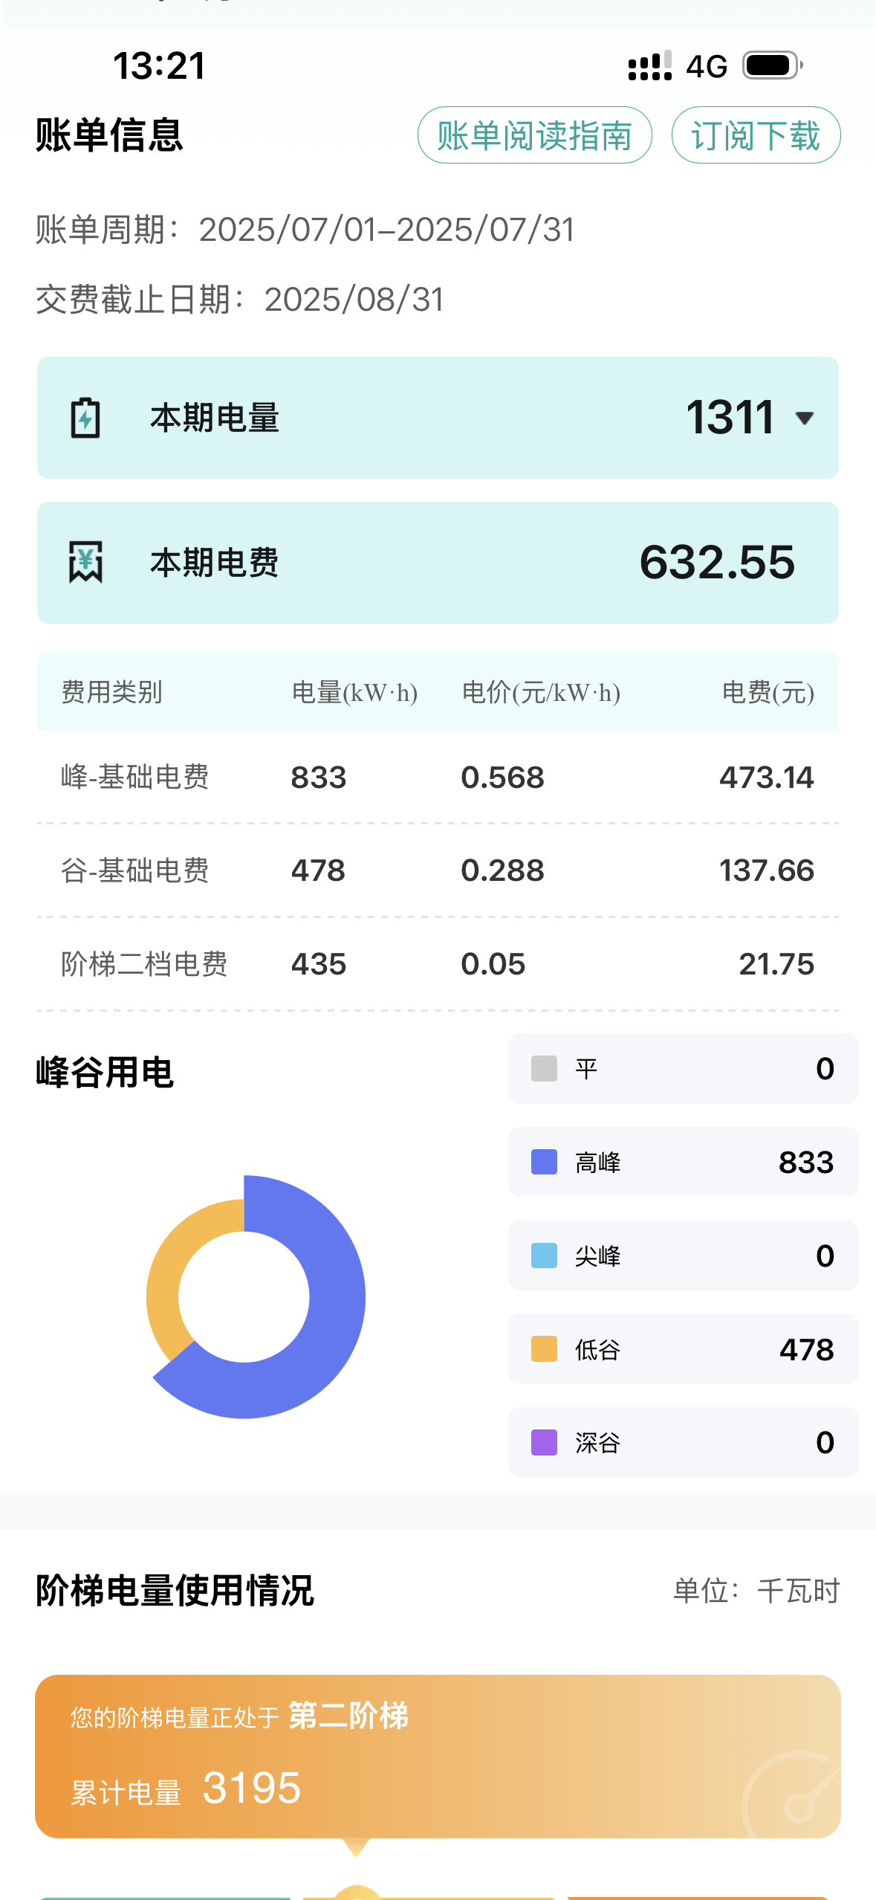The width and height of the screenshot is (876, 1900).
Task: Select the orange 低谷 legend swatch
Action: (x=544, y=1348)
